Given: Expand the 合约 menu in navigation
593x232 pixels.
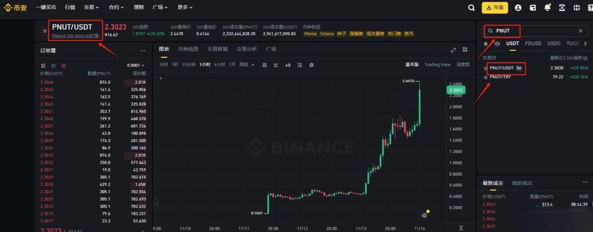Looking at the screenshot, I should coord(116,7).
